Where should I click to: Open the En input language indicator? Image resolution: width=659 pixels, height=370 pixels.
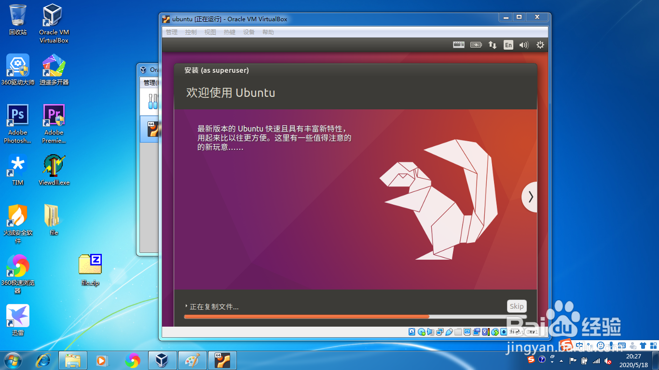(508, 45)
